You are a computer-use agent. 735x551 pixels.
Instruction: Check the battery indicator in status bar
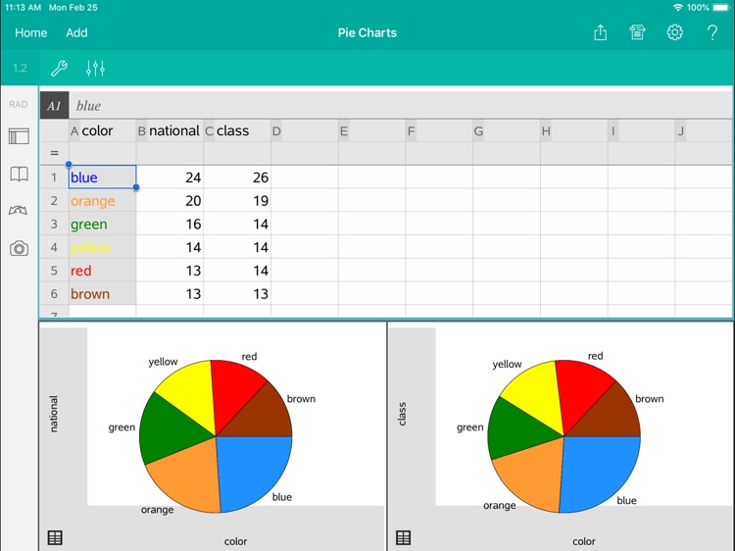[x=720, y=8]
